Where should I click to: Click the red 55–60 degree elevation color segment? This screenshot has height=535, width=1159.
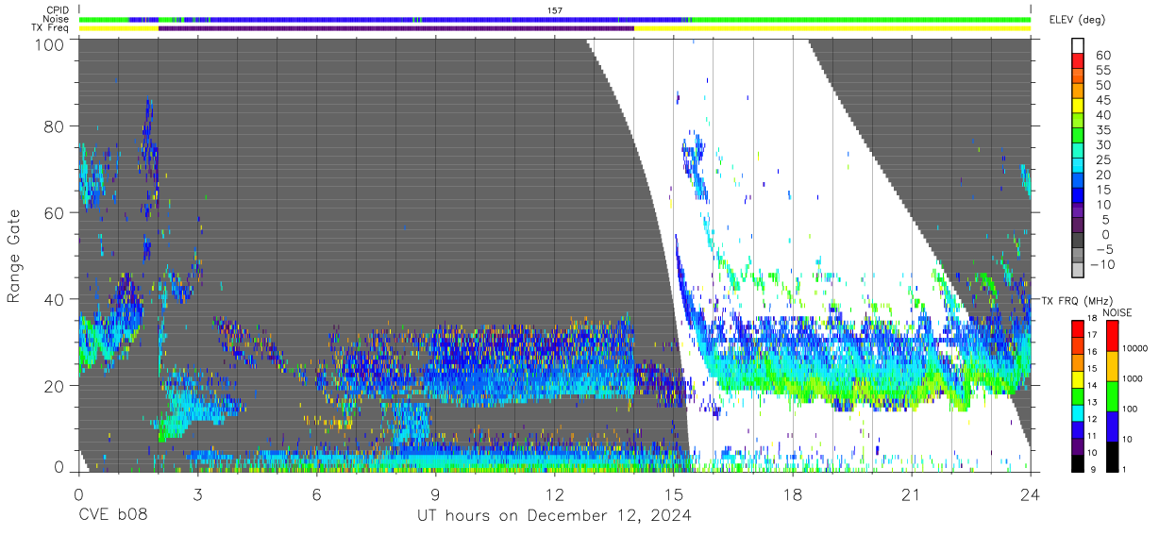(1078, 59)
